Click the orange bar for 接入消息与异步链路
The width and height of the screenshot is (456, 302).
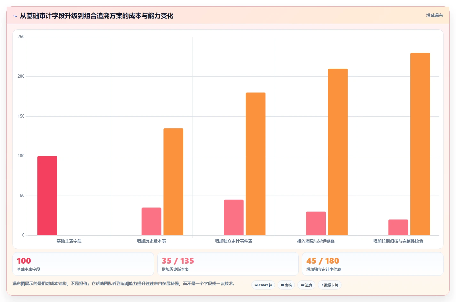tap(338, 152)
